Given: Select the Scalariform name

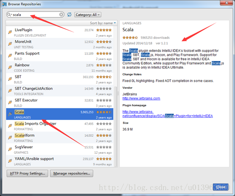Looking at the screenshot, I should pos(25,135).
